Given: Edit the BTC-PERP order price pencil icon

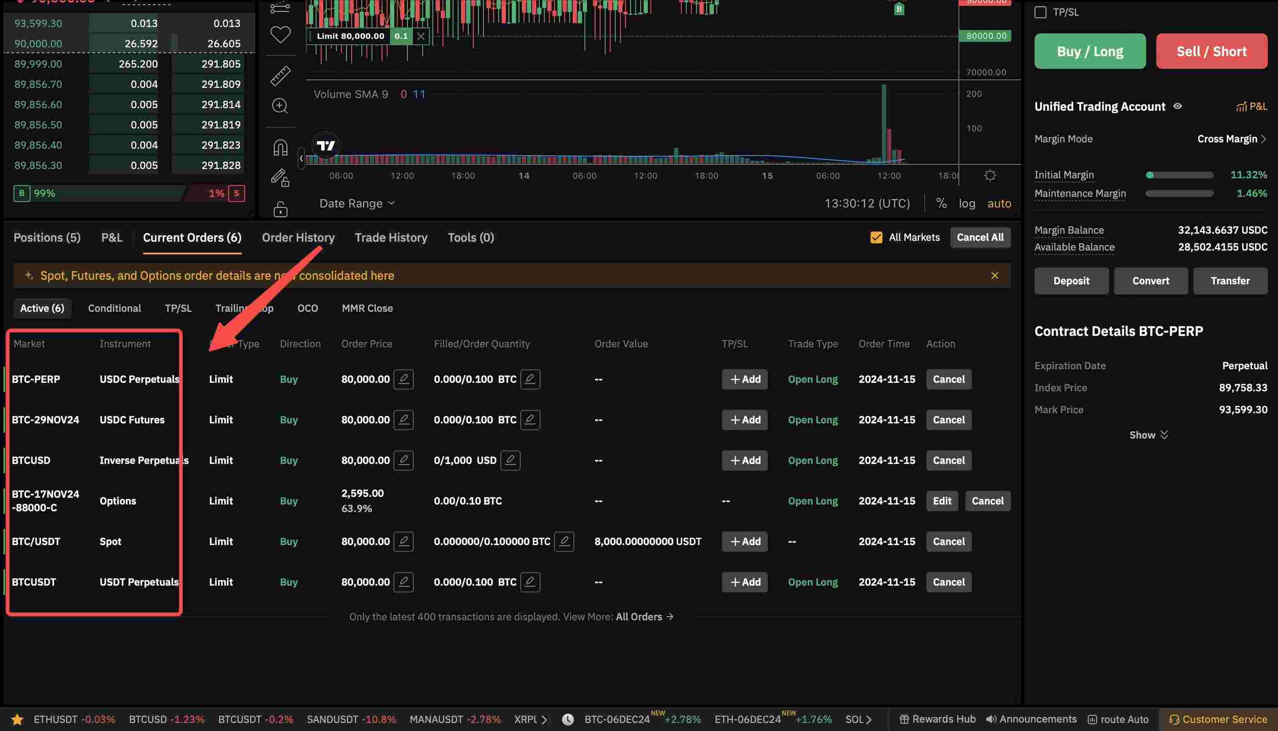Looking at the screenshot, I should [x=404, y=379].
